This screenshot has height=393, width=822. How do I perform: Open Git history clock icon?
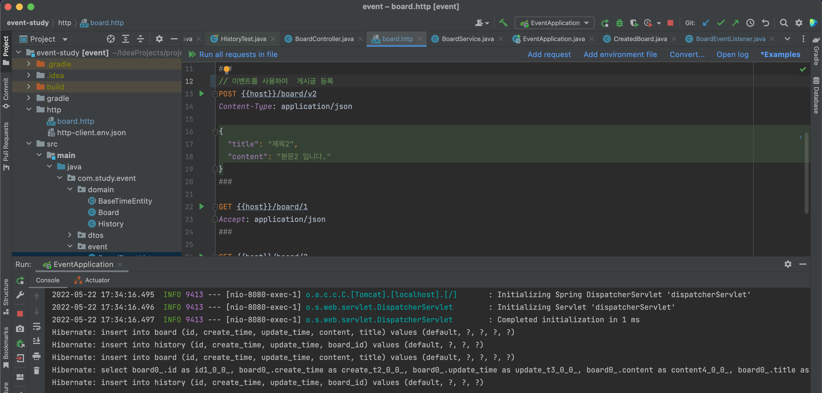750,23
